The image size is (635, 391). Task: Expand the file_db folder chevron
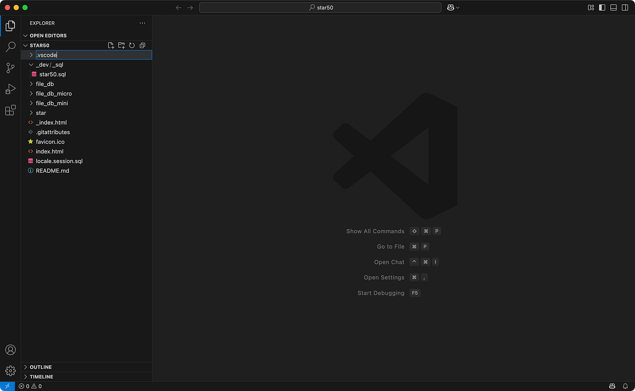pos(31,84)
